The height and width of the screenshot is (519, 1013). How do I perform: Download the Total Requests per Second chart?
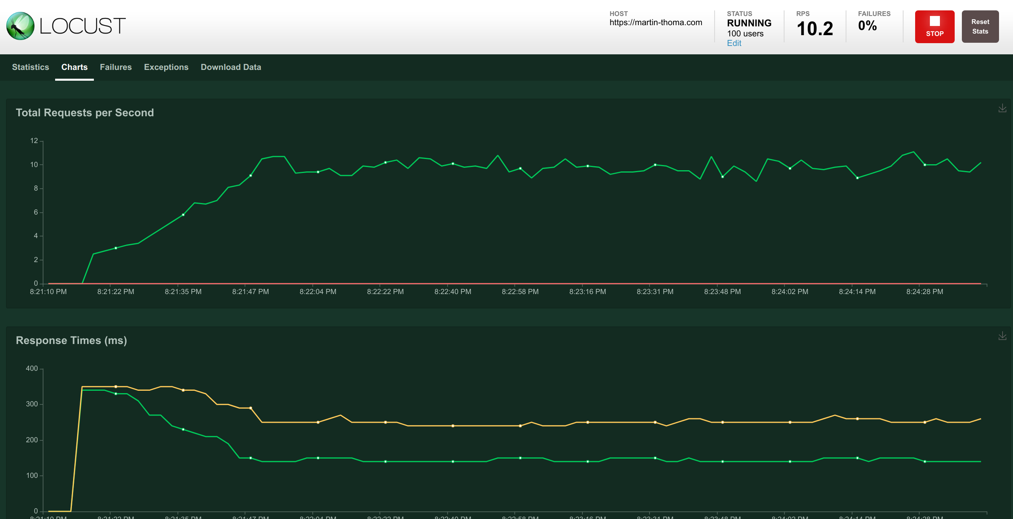click(x=1002, y=108)
